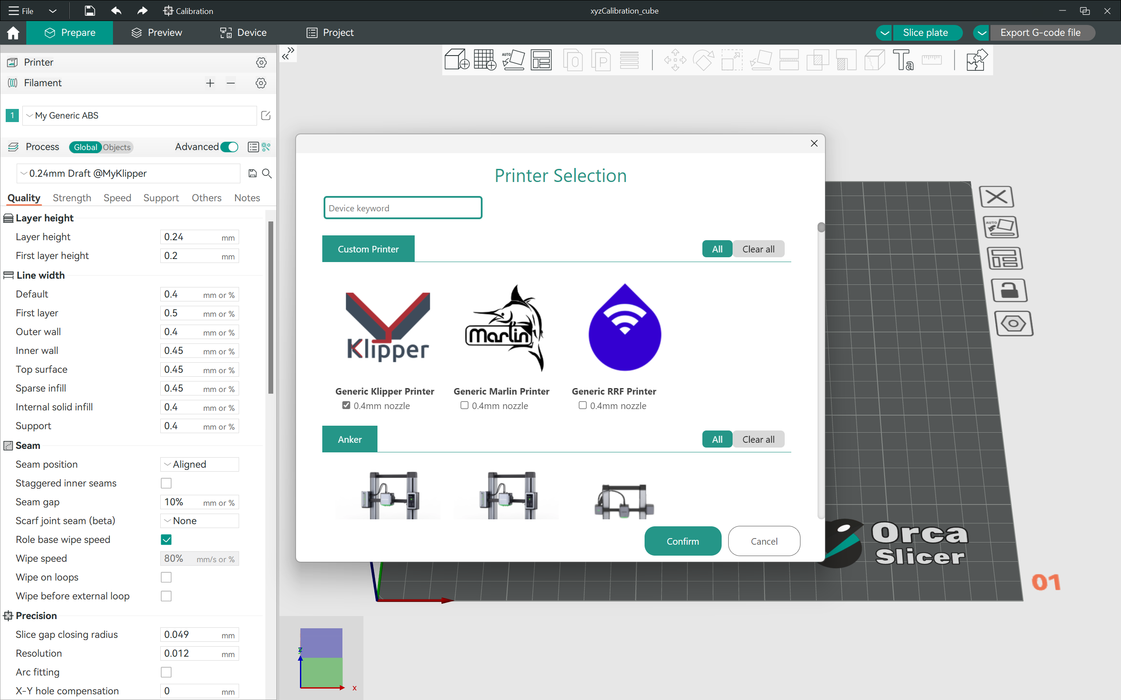Click the Cancel button
This screenshot has width=1121, height=700.
(x=764, y=541)
